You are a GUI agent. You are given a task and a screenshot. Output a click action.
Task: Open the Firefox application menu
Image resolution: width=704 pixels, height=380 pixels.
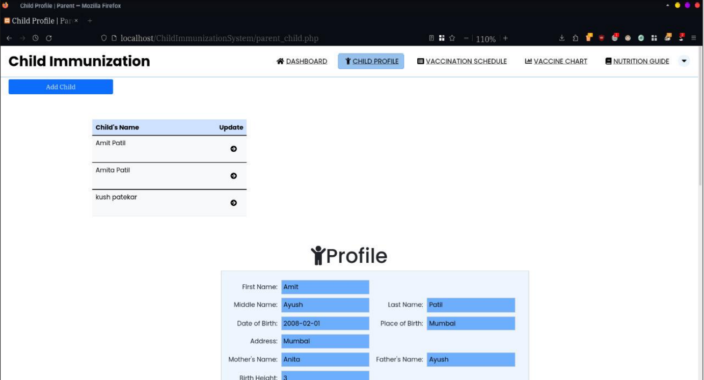694,38
